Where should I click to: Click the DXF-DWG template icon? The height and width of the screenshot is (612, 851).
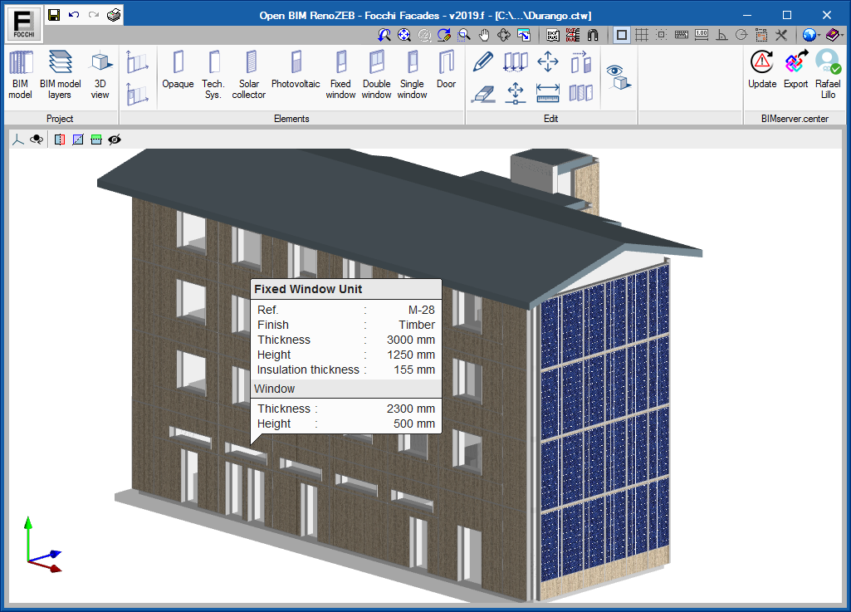[553, 36]
